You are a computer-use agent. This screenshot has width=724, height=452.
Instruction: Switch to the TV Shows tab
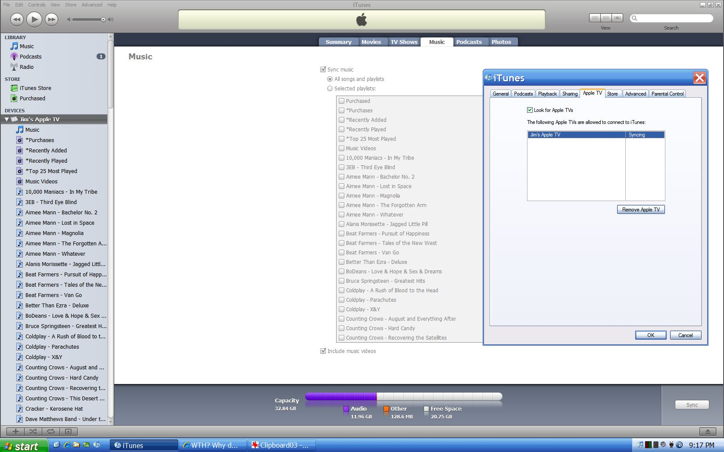pos(404,42)
